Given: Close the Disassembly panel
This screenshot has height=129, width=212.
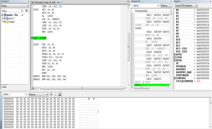Looking at the screenshot, I should (171, 1).
